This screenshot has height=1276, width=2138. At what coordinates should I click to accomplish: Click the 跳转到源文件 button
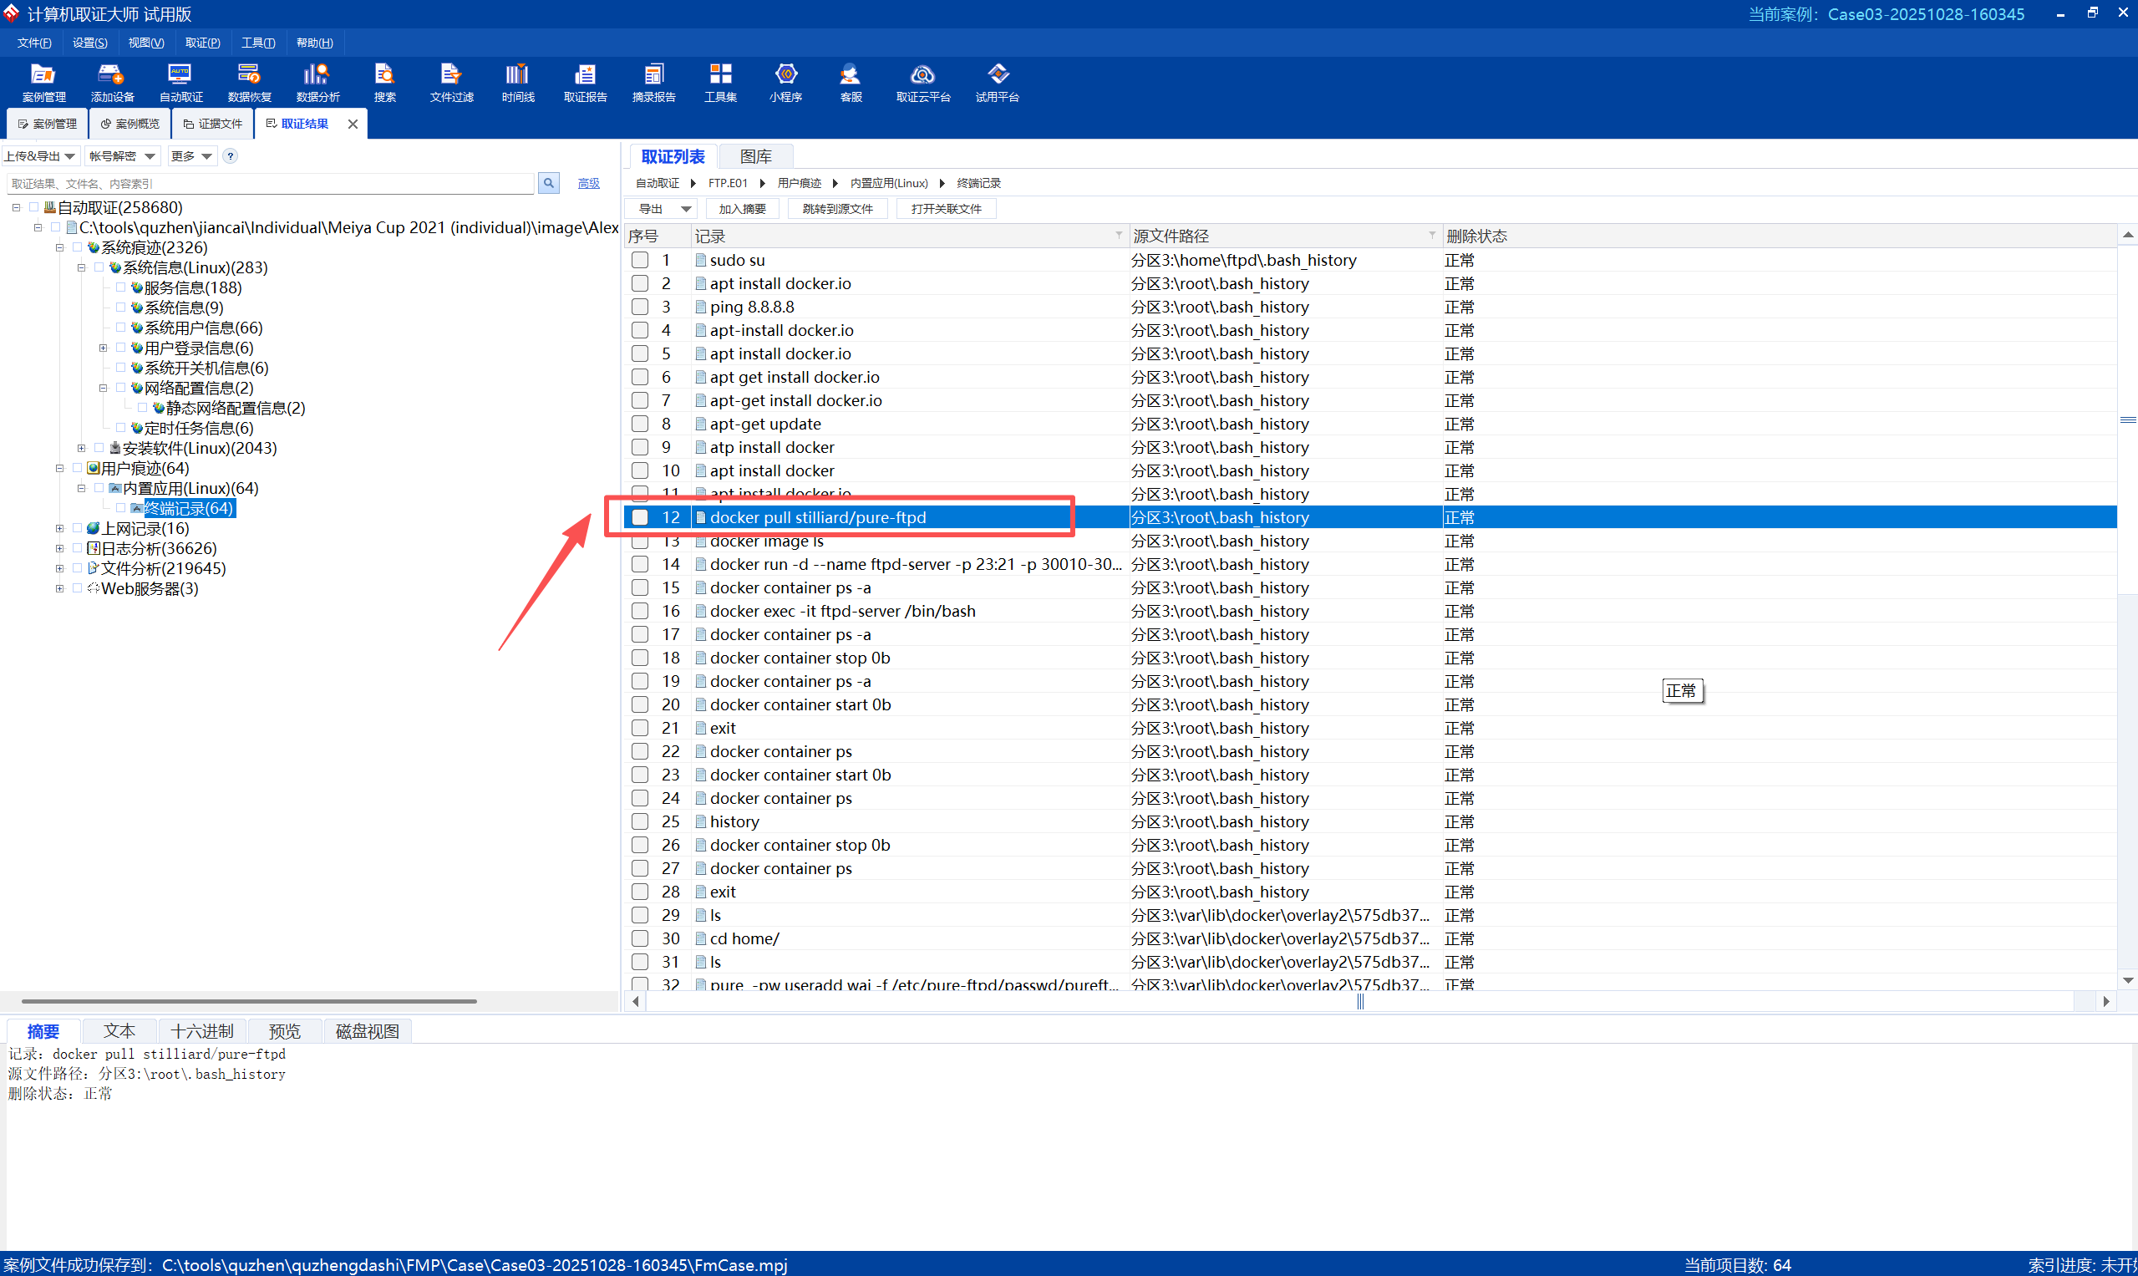coord(837,209)
